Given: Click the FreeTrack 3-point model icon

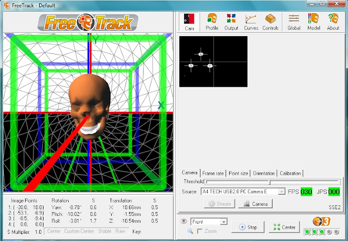Looking at the screenshot, I should click(321, 221).
